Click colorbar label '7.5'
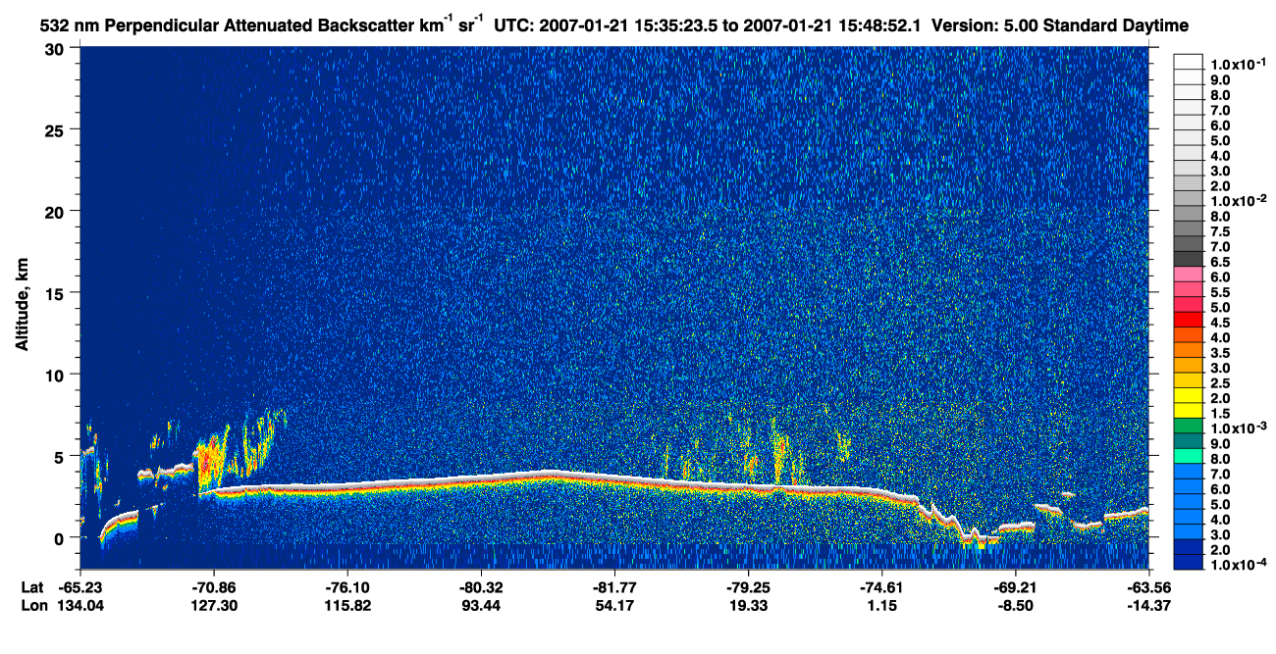The height and width of the screenshot is (654, 1276). (1220, 231)
